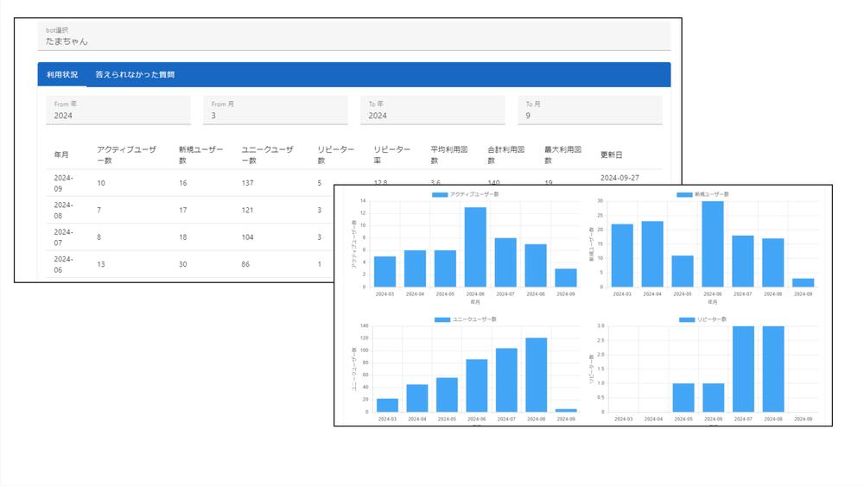Switch to the 答えられなかった質問 tab
The image size is (864, 486).
(x=135, y=74)
